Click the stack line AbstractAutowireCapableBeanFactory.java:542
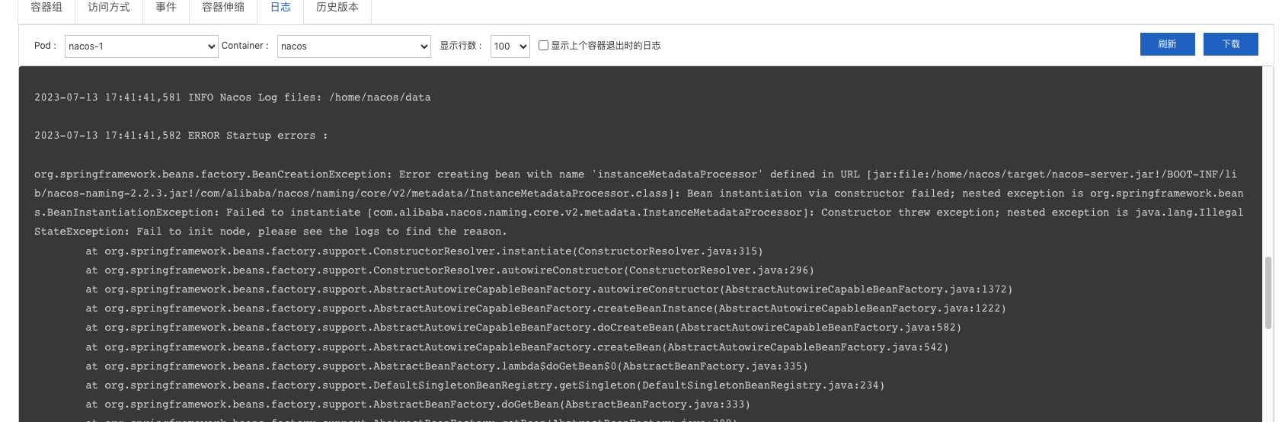 (517, 347)
